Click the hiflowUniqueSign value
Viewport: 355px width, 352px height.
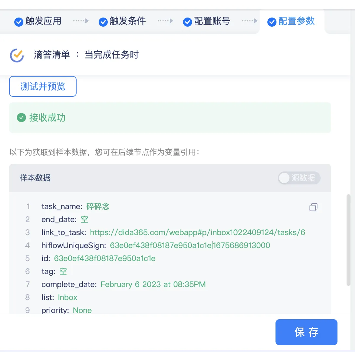190,245
